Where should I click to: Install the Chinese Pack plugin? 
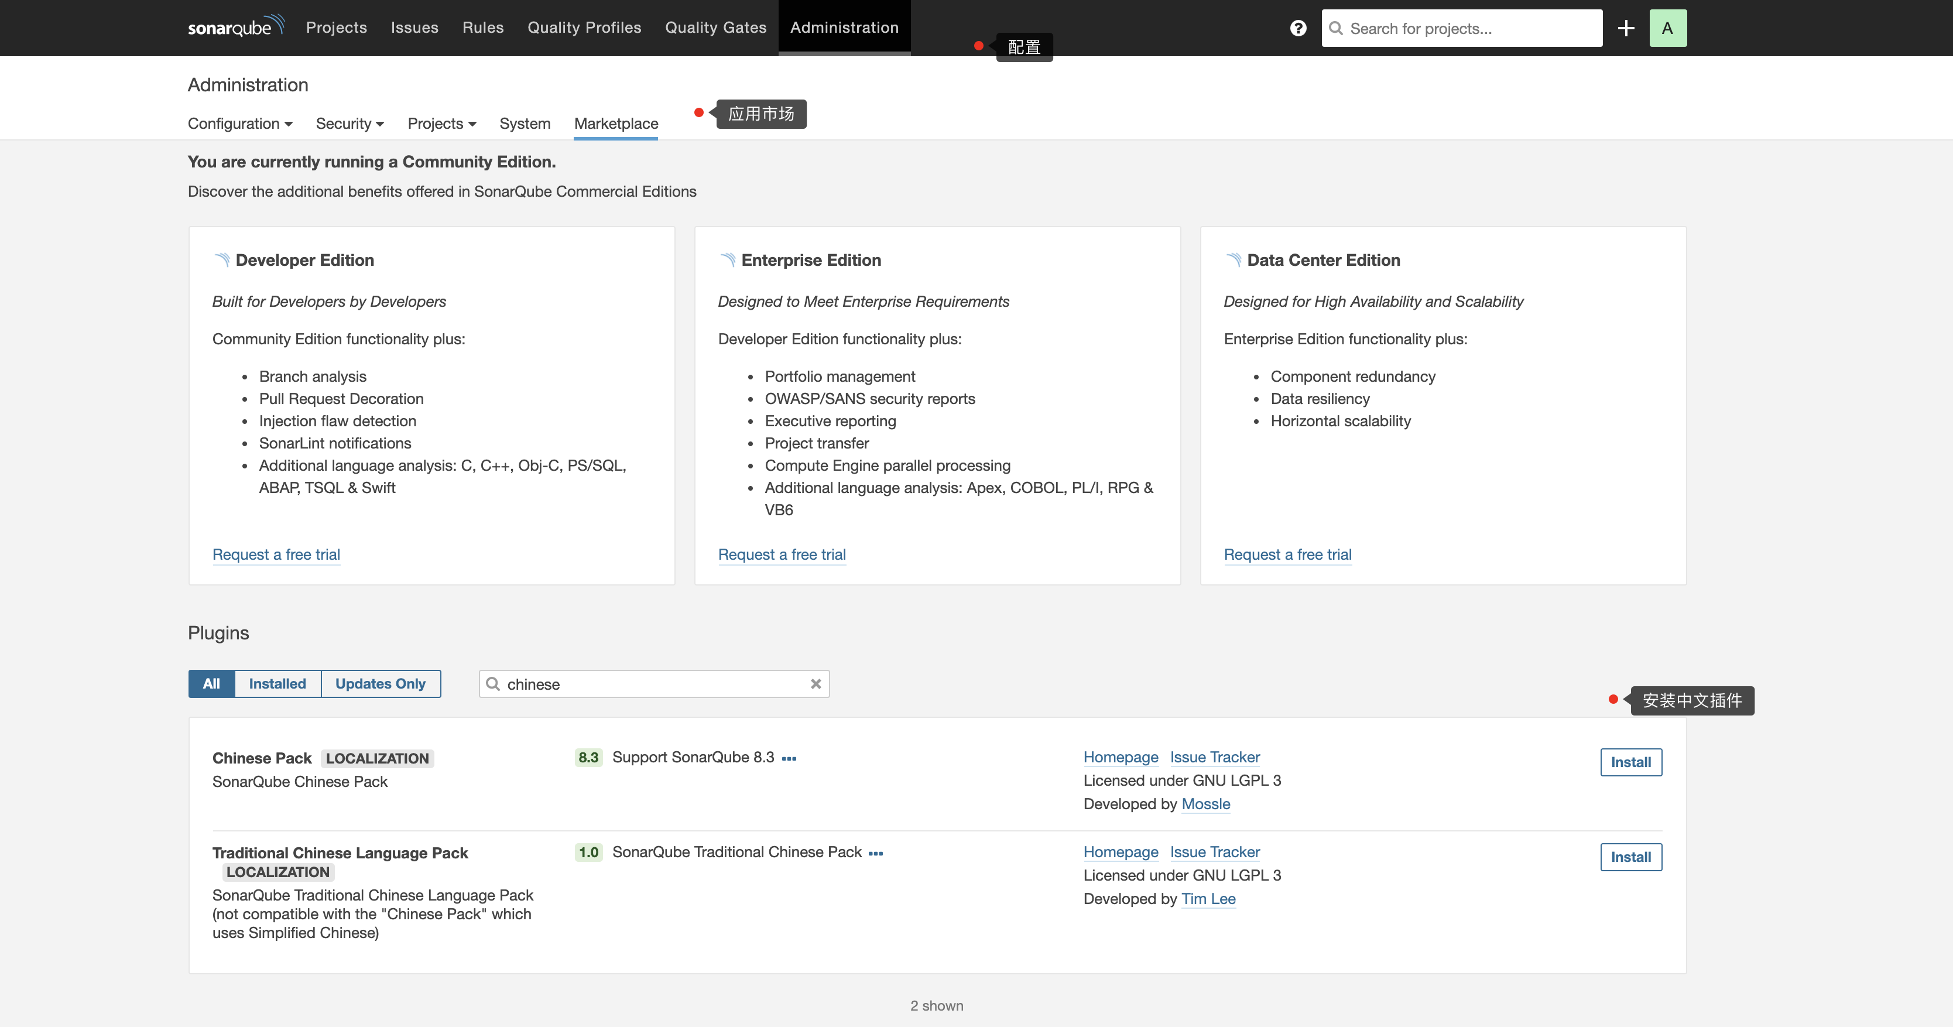point(1630,762)
